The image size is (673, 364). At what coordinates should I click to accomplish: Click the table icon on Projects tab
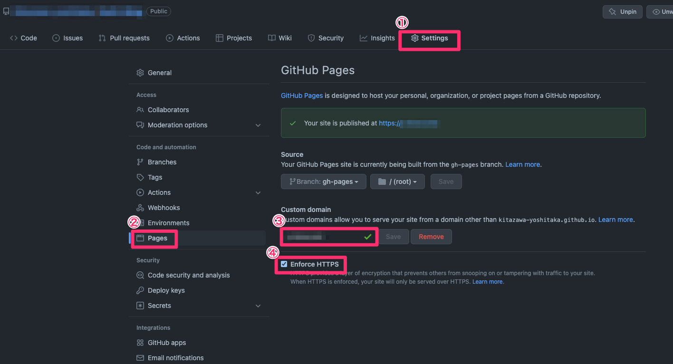[220, 38]
